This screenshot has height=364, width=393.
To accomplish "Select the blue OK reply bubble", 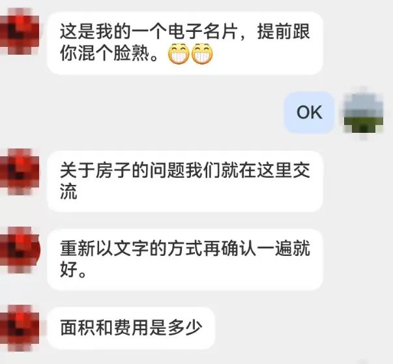I will coord(309,113).
